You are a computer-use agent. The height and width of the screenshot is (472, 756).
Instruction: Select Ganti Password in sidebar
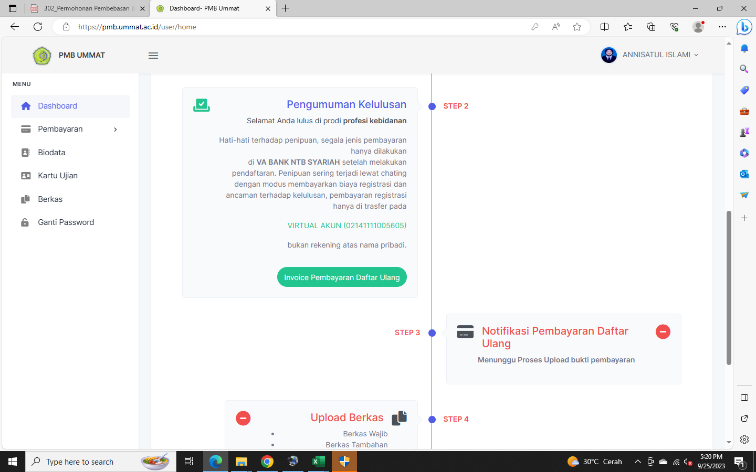click(x=66, y=222)
